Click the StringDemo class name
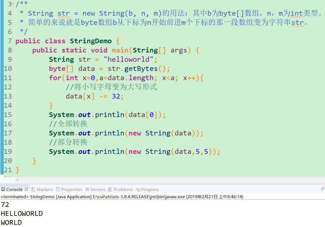325x227 pixels. [91, 41]
